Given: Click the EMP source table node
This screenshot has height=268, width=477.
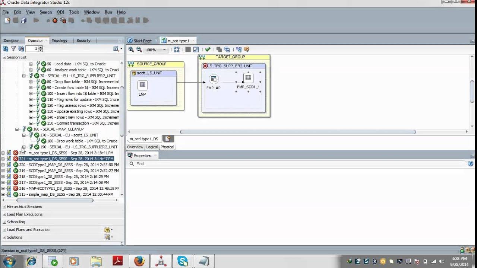Looking at the screenshot, I should pos(142,85).
